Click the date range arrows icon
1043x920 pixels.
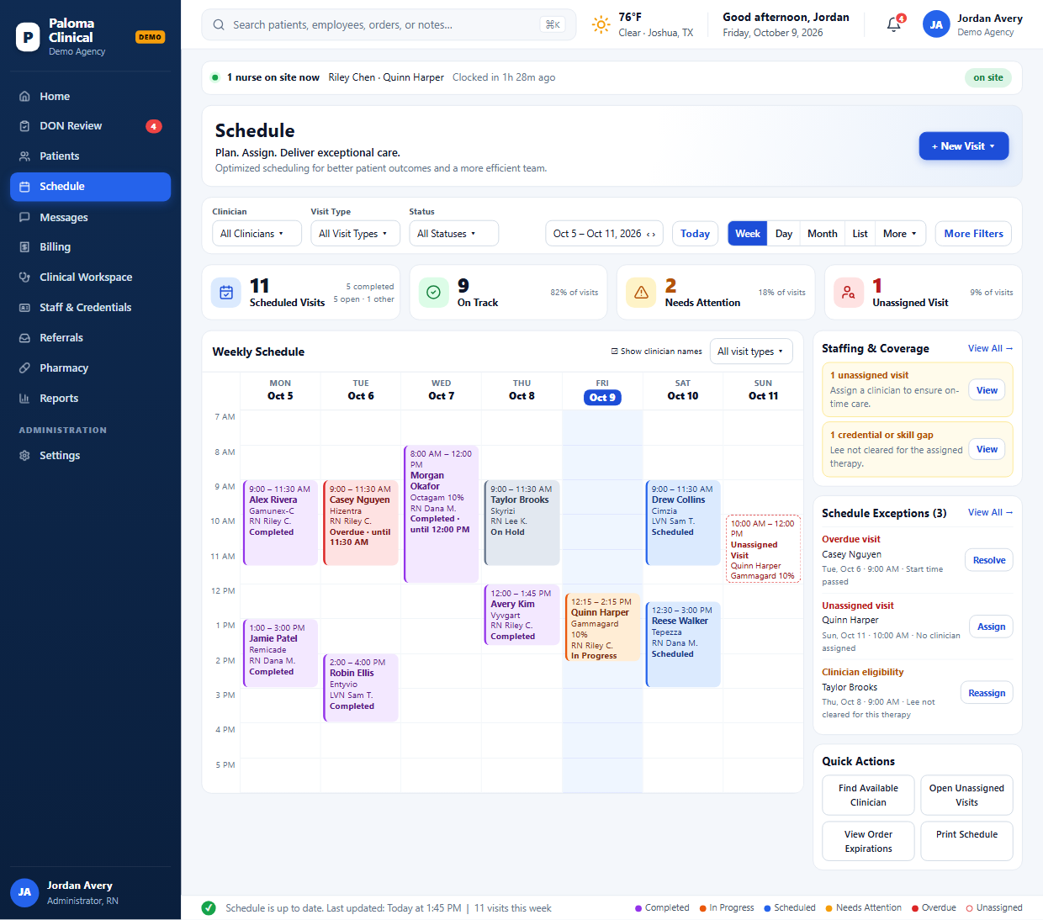[x=651, y=234]
